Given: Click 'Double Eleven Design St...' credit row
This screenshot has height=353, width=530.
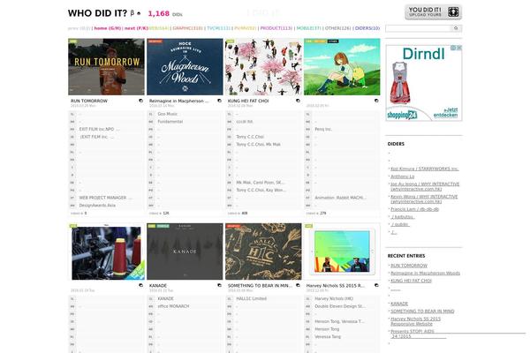Looking at the screenshot, I should [340, 306].
